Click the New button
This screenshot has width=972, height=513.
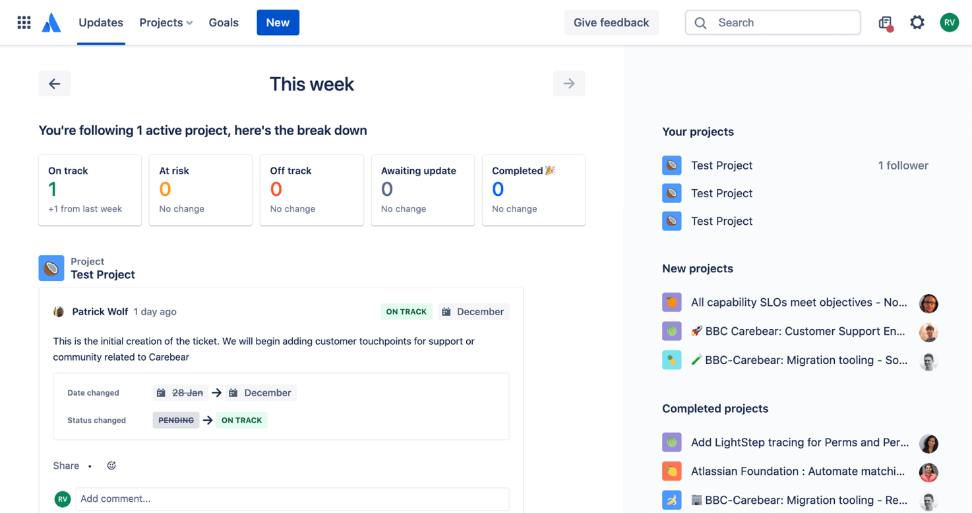tap(278, 22)
